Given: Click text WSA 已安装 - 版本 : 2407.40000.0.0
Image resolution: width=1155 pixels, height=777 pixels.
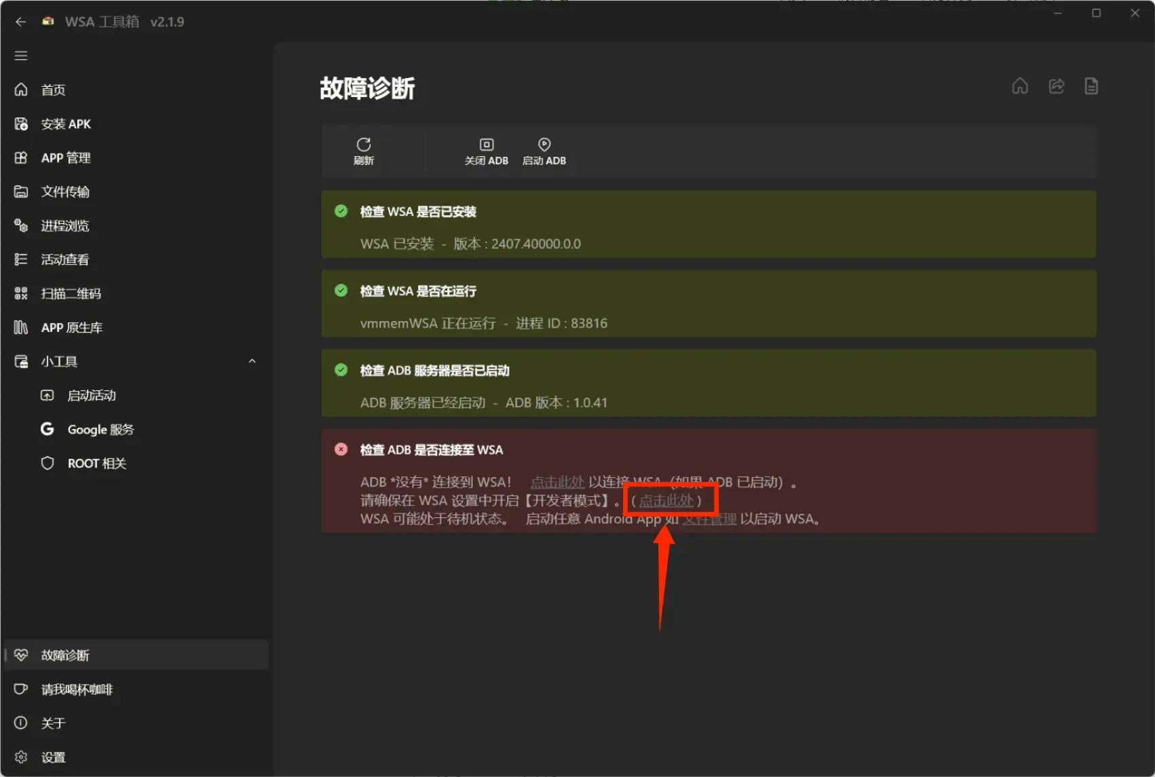Looking at the screenshot, I should (x=470, y=244).
